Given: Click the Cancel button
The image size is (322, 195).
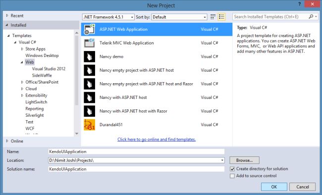Looking at the screenshot, I should 303,187.
